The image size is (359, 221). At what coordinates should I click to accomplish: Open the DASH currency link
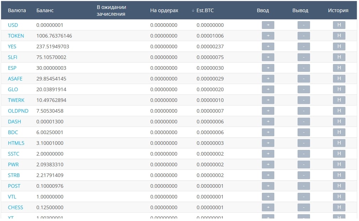(14, 122)
